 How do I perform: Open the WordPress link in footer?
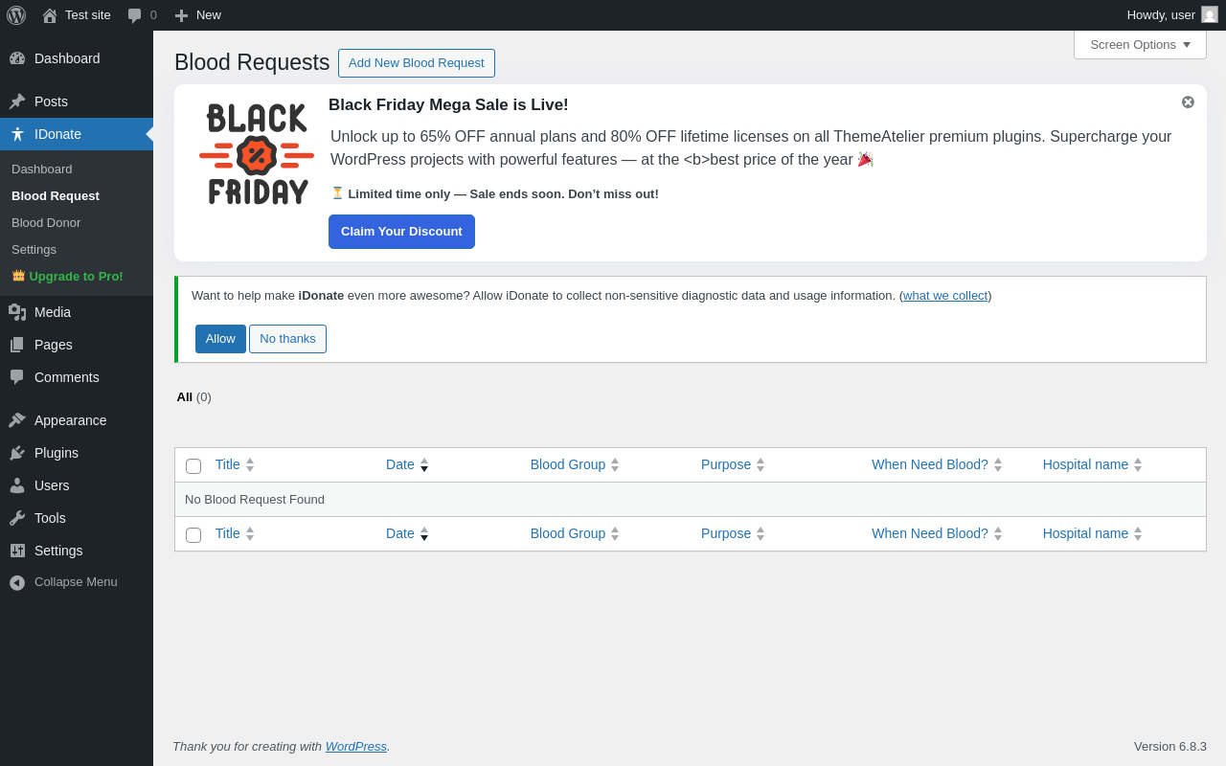356,747
